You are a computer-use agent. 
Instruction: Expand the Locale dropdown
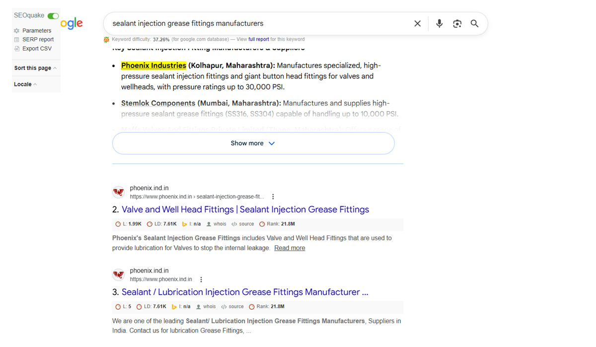pyautogui.click(x=25, y=84)
